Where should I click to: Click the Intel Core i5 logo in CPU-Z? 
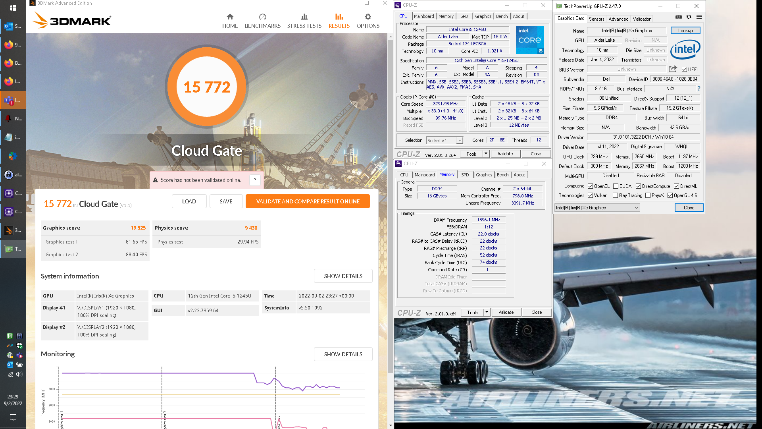(x=530, y=40)
